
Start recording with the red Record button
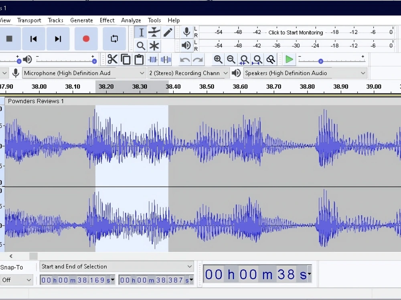click(86, 39)
